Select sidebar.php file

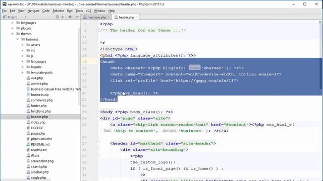[x=40, y=172]
